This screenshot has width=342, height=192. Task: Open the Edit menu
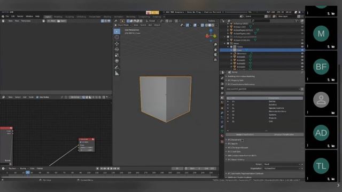13,17
